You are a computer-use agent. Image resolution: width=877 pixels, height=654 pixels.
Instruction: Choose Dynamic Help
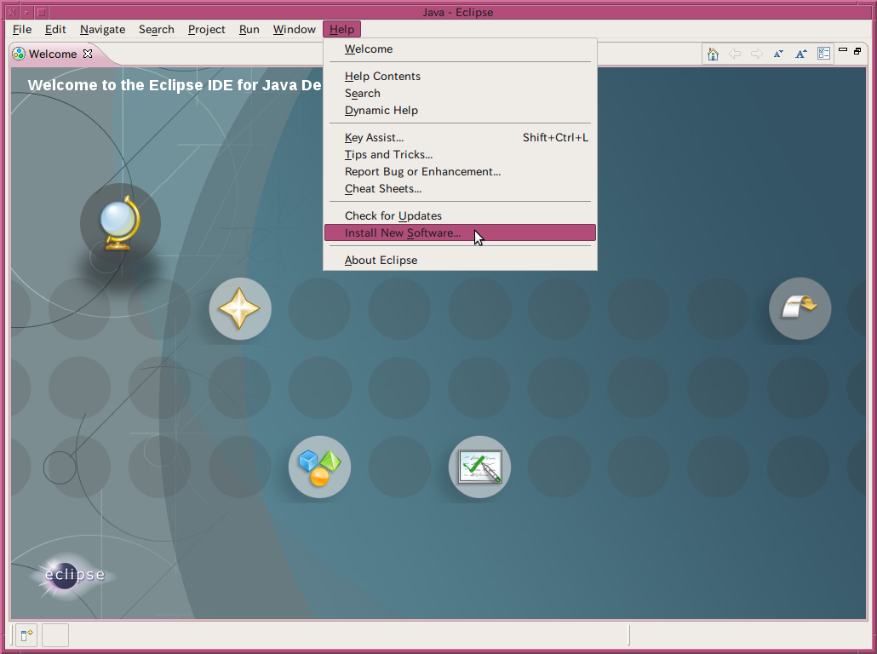(460, 110)
